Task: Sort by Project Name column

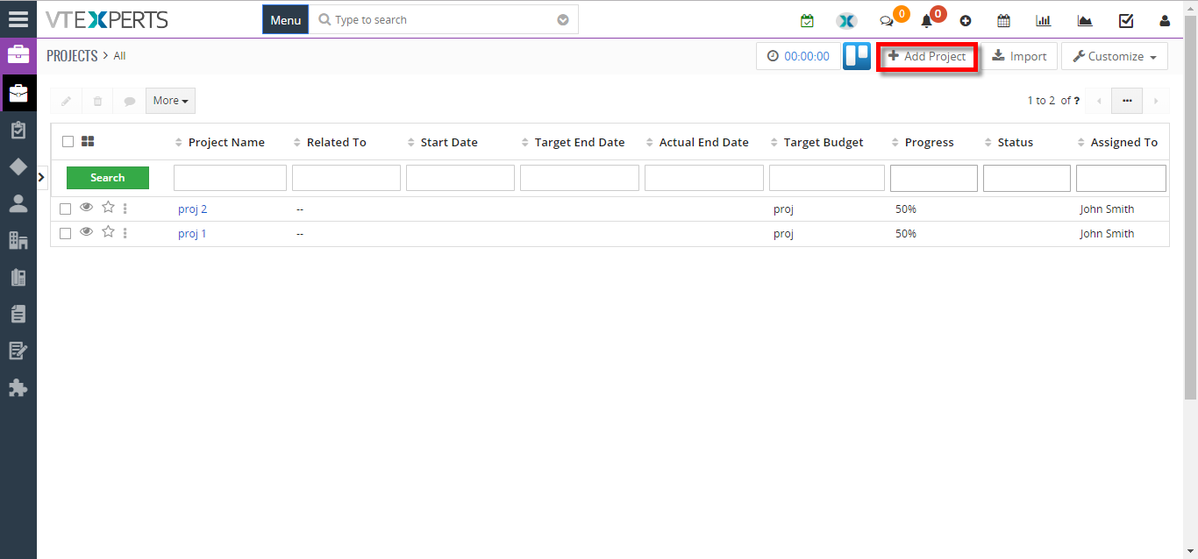Action: 226,142
